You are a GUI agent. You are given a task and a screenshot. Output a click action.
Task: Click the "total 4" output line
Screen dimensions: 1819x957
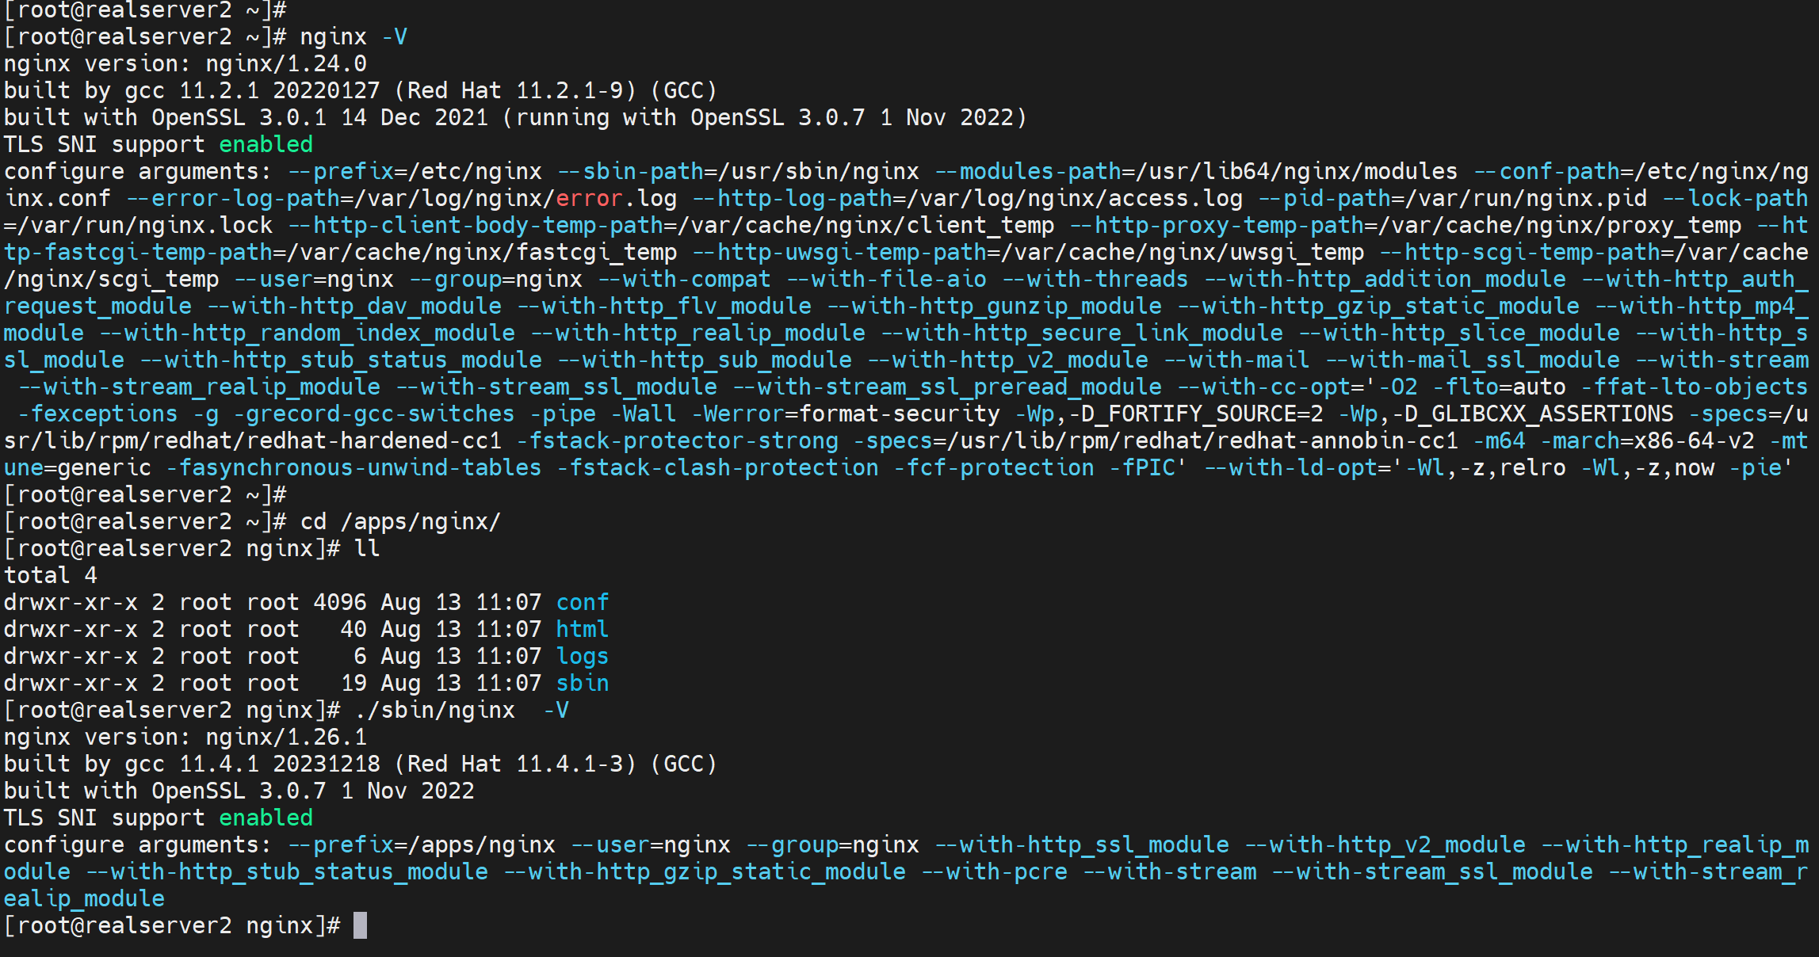click(x=51, y=575)
